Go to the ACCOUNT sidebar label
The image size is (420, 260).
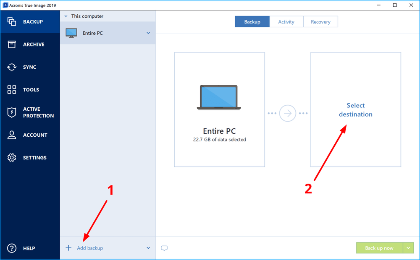click(x=35, y=135)
